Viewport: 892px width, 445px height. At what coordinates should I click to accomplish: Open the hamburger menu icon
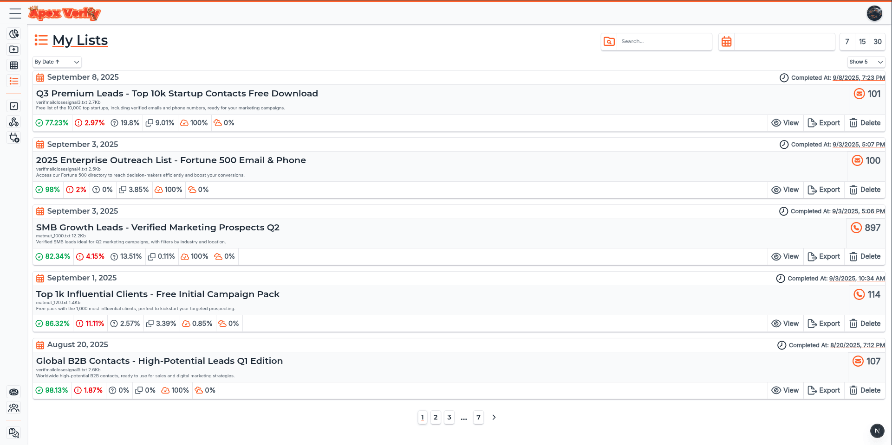(15, 13)
